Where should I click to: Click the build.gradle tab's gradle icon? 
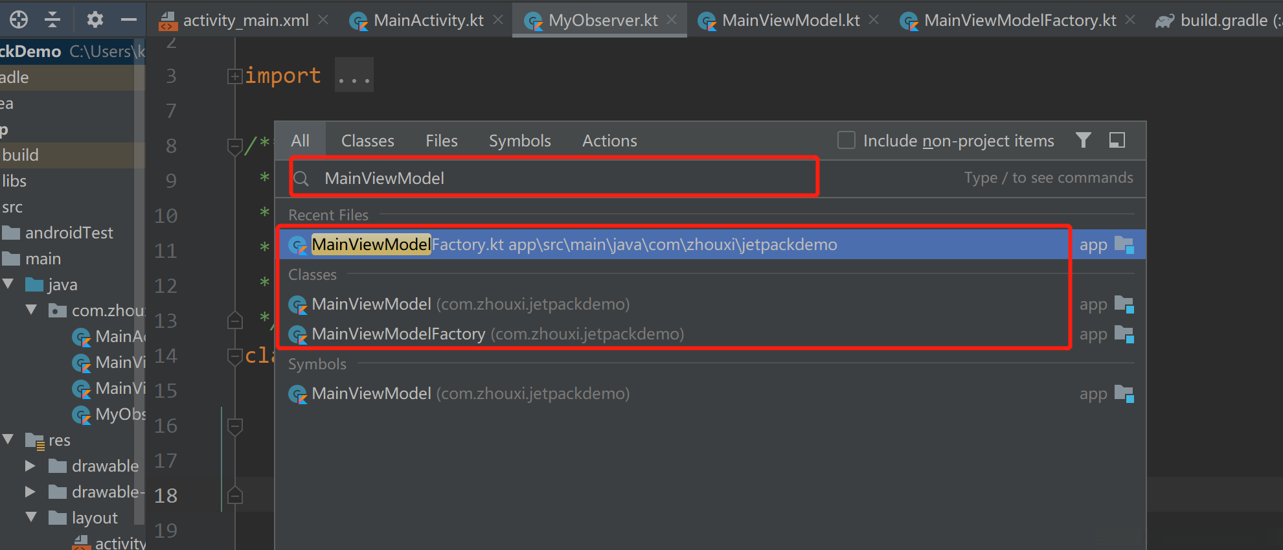(x=1164, y=21)
